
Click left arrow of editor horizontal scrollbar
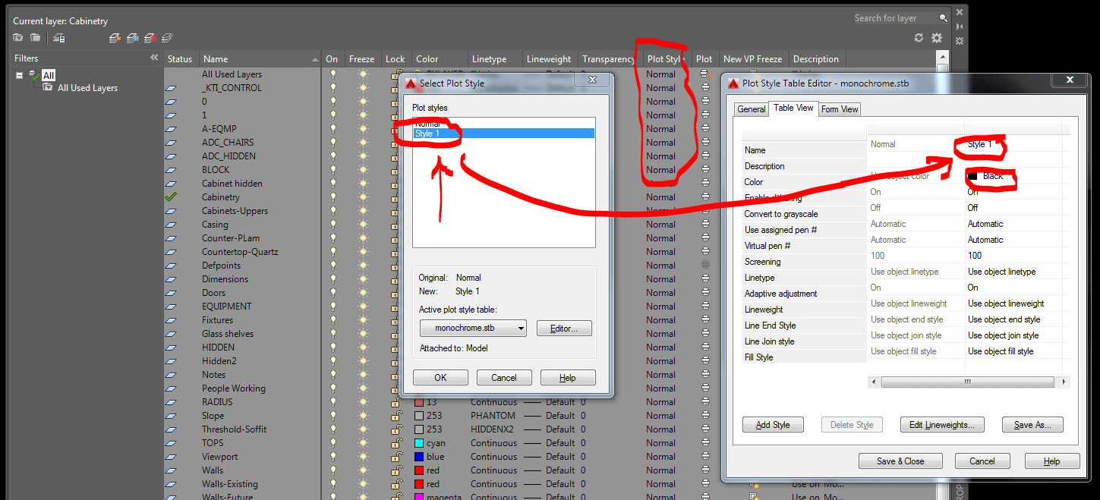873,382
